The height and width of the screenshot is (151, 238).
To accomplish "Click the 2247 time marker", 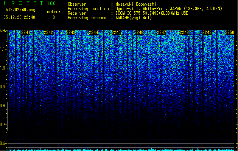I will point(162,32).
